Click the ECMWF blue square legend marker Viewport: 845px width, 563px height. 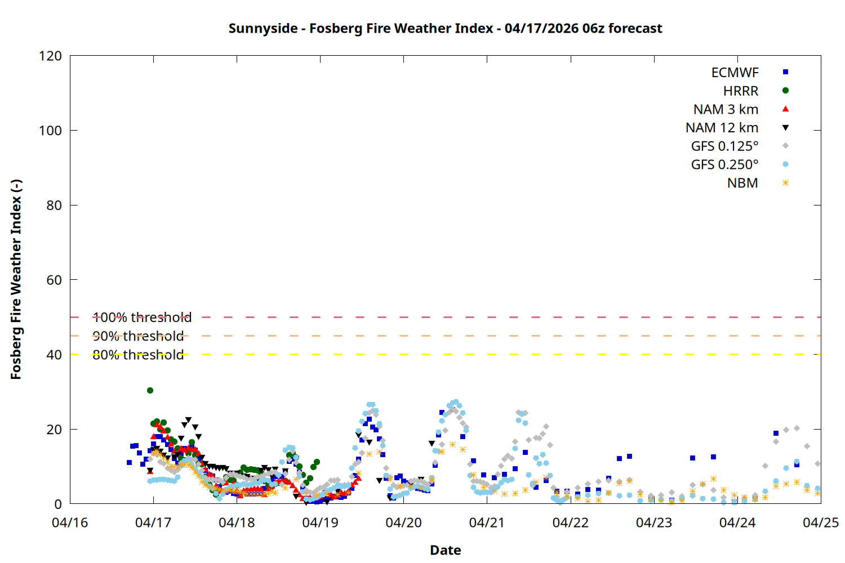coord(785,72)
